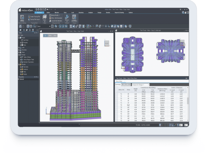The image size is (208, 156).
Task: Open Project Information
Action: 74,18
